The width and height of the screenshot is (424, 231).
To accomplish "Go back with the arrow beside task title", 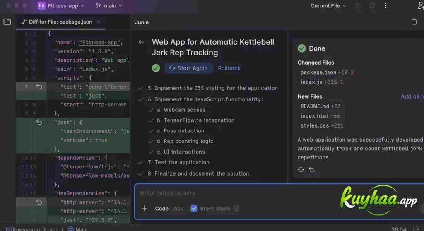I will (141, 42).
